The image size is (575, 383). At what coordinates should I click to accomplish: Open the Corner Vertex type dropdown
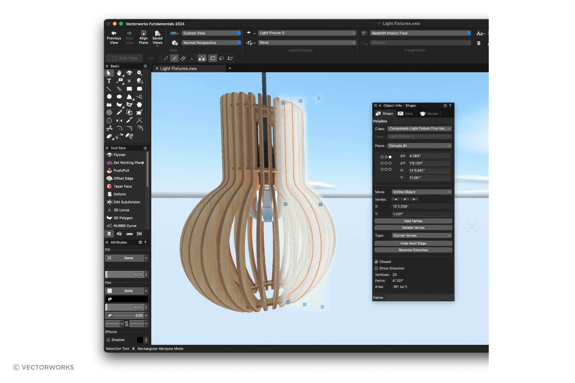tap(422, 236)
